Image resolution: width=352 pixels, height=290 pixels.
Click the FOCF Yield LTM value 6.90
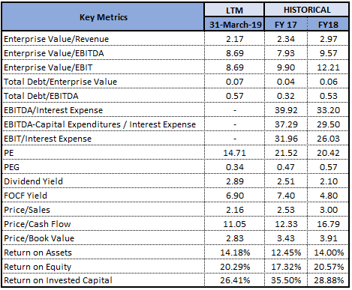click(235, 196)
